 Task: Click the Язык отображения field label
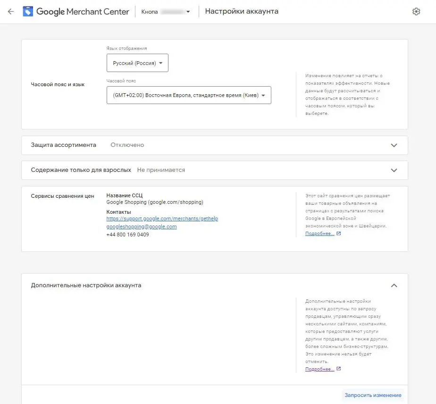[x=127, y=48]
